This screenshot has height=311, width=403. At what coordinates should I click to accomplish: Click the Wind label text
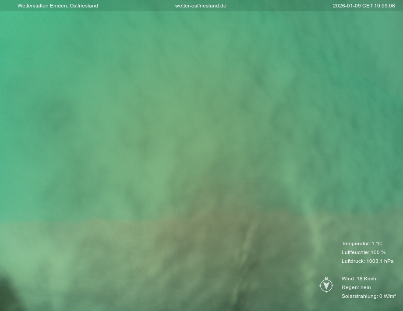(x=348, y=279)
